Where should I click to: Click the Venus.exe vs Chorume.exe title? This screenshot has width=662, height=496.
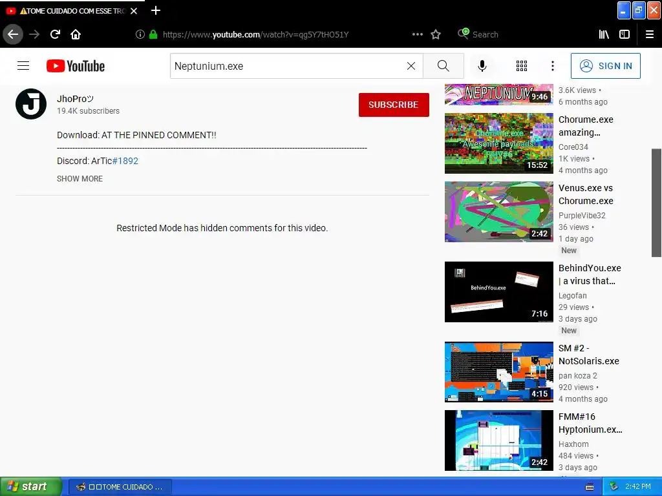586,194
